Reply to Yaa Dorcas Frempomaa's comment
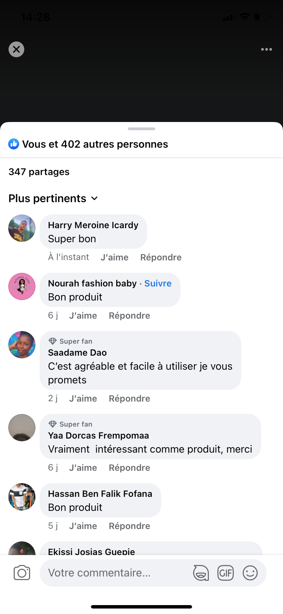Screen dimensions: 283x614 [130, 468]
